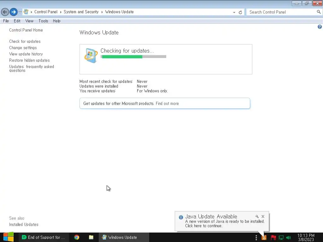
Task: Dismiss the Java Update notification
Action: coord(263,216)
